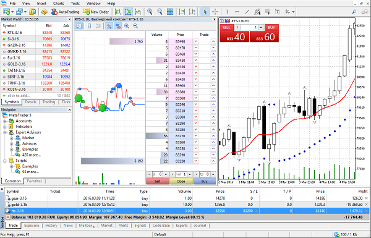This screenshot has height=238, width=371.
Task: Click blue Buy button in Depth of Market
Action: [204, 181]
